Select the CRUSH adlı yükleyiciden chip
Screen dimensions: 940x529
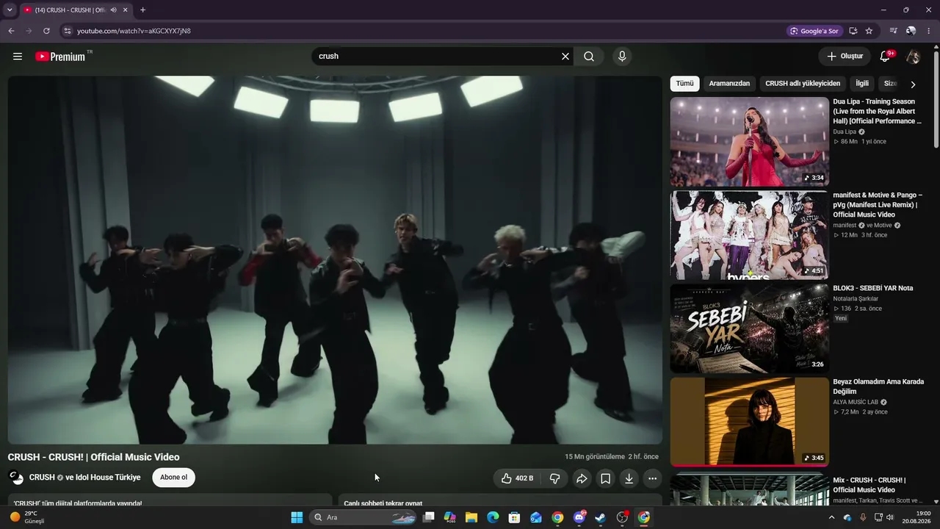pos(803,84)
